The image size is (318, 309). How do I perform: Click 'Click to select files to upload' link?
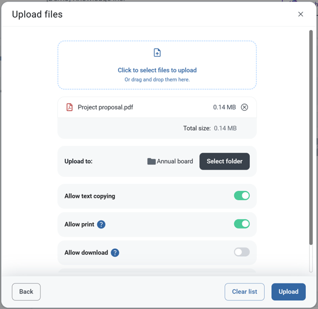[x=157, y=70]
